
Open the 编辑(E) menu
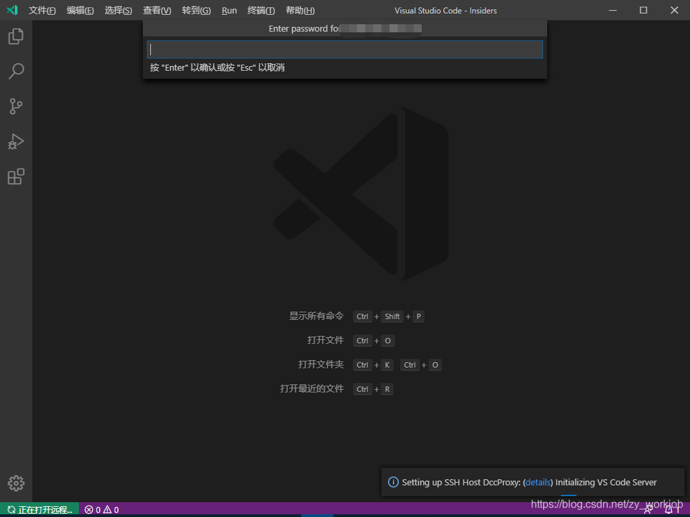coord(80,11)
